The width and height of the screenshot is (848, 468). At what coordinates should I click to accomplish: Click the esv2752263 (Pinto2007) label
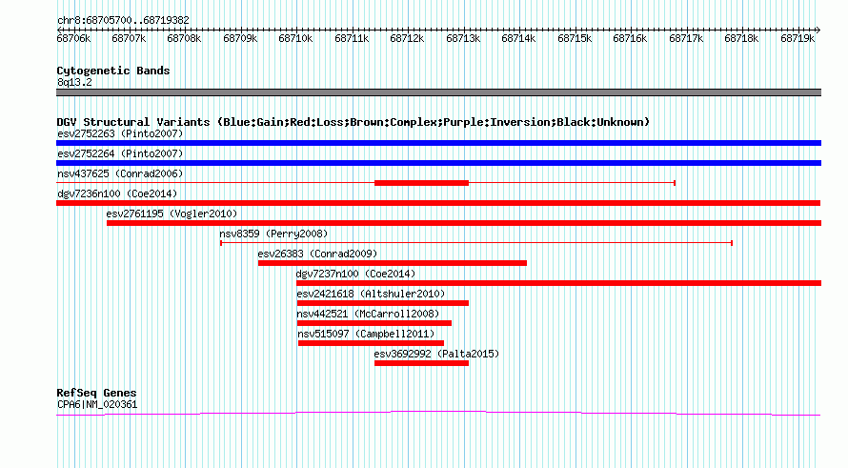coord(120,133)
